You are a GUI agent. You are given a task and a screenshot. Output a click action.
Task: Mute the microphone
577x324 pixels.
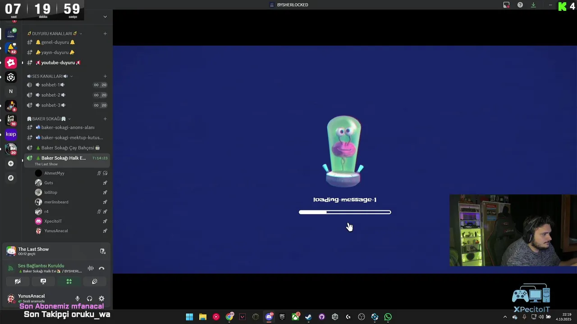click(78, 298)
